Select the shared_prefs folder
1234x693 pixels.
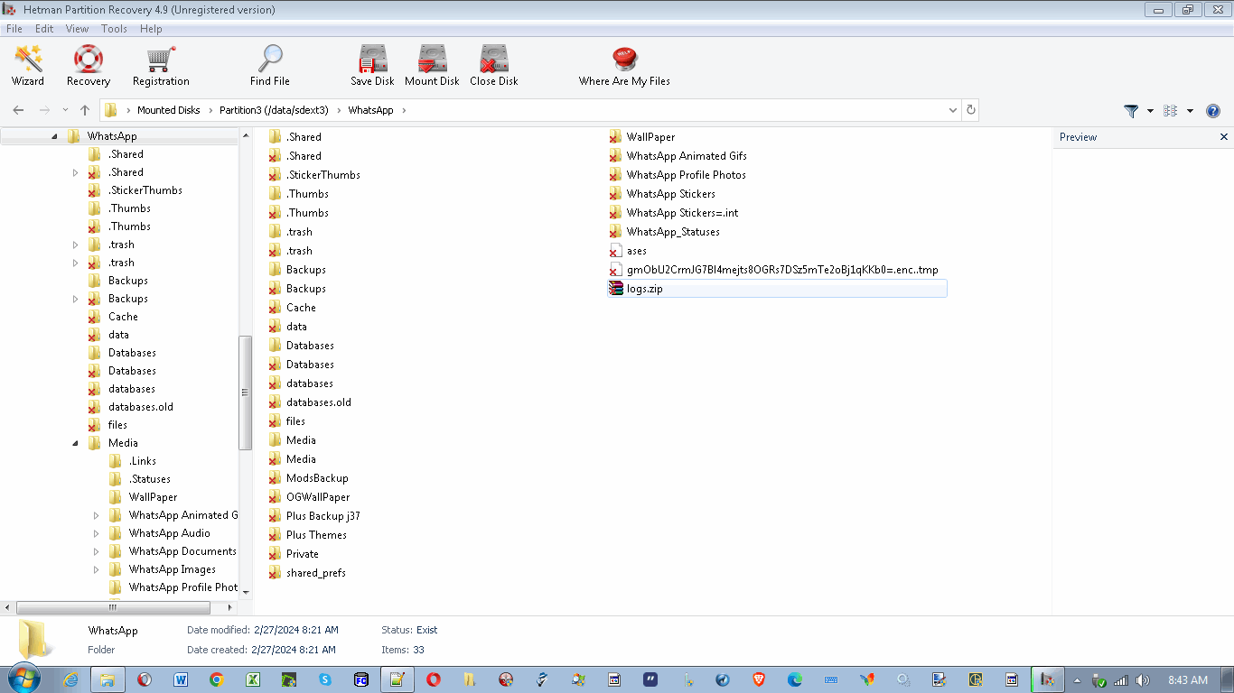(316, 573)
